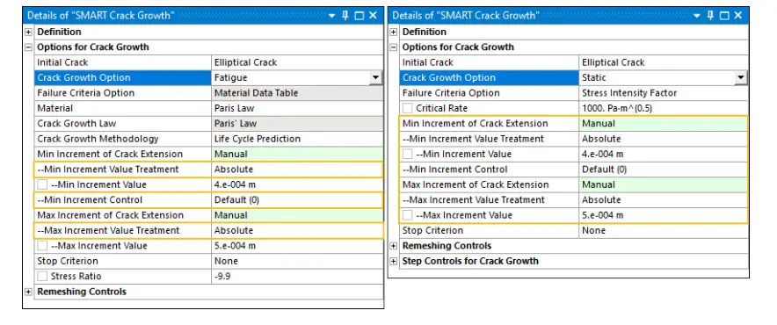Pin the left SMART Crack Growth details panel
777x325 pixels.
(345, 15)
